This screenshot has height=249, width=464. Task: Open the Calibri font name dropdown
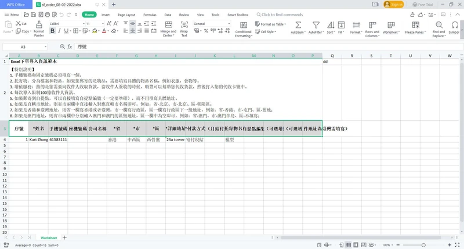84,24
